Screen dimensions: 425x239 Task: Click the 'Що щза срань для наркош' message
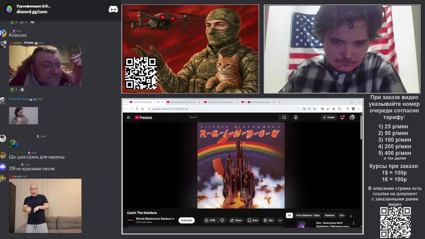point(37,157)
